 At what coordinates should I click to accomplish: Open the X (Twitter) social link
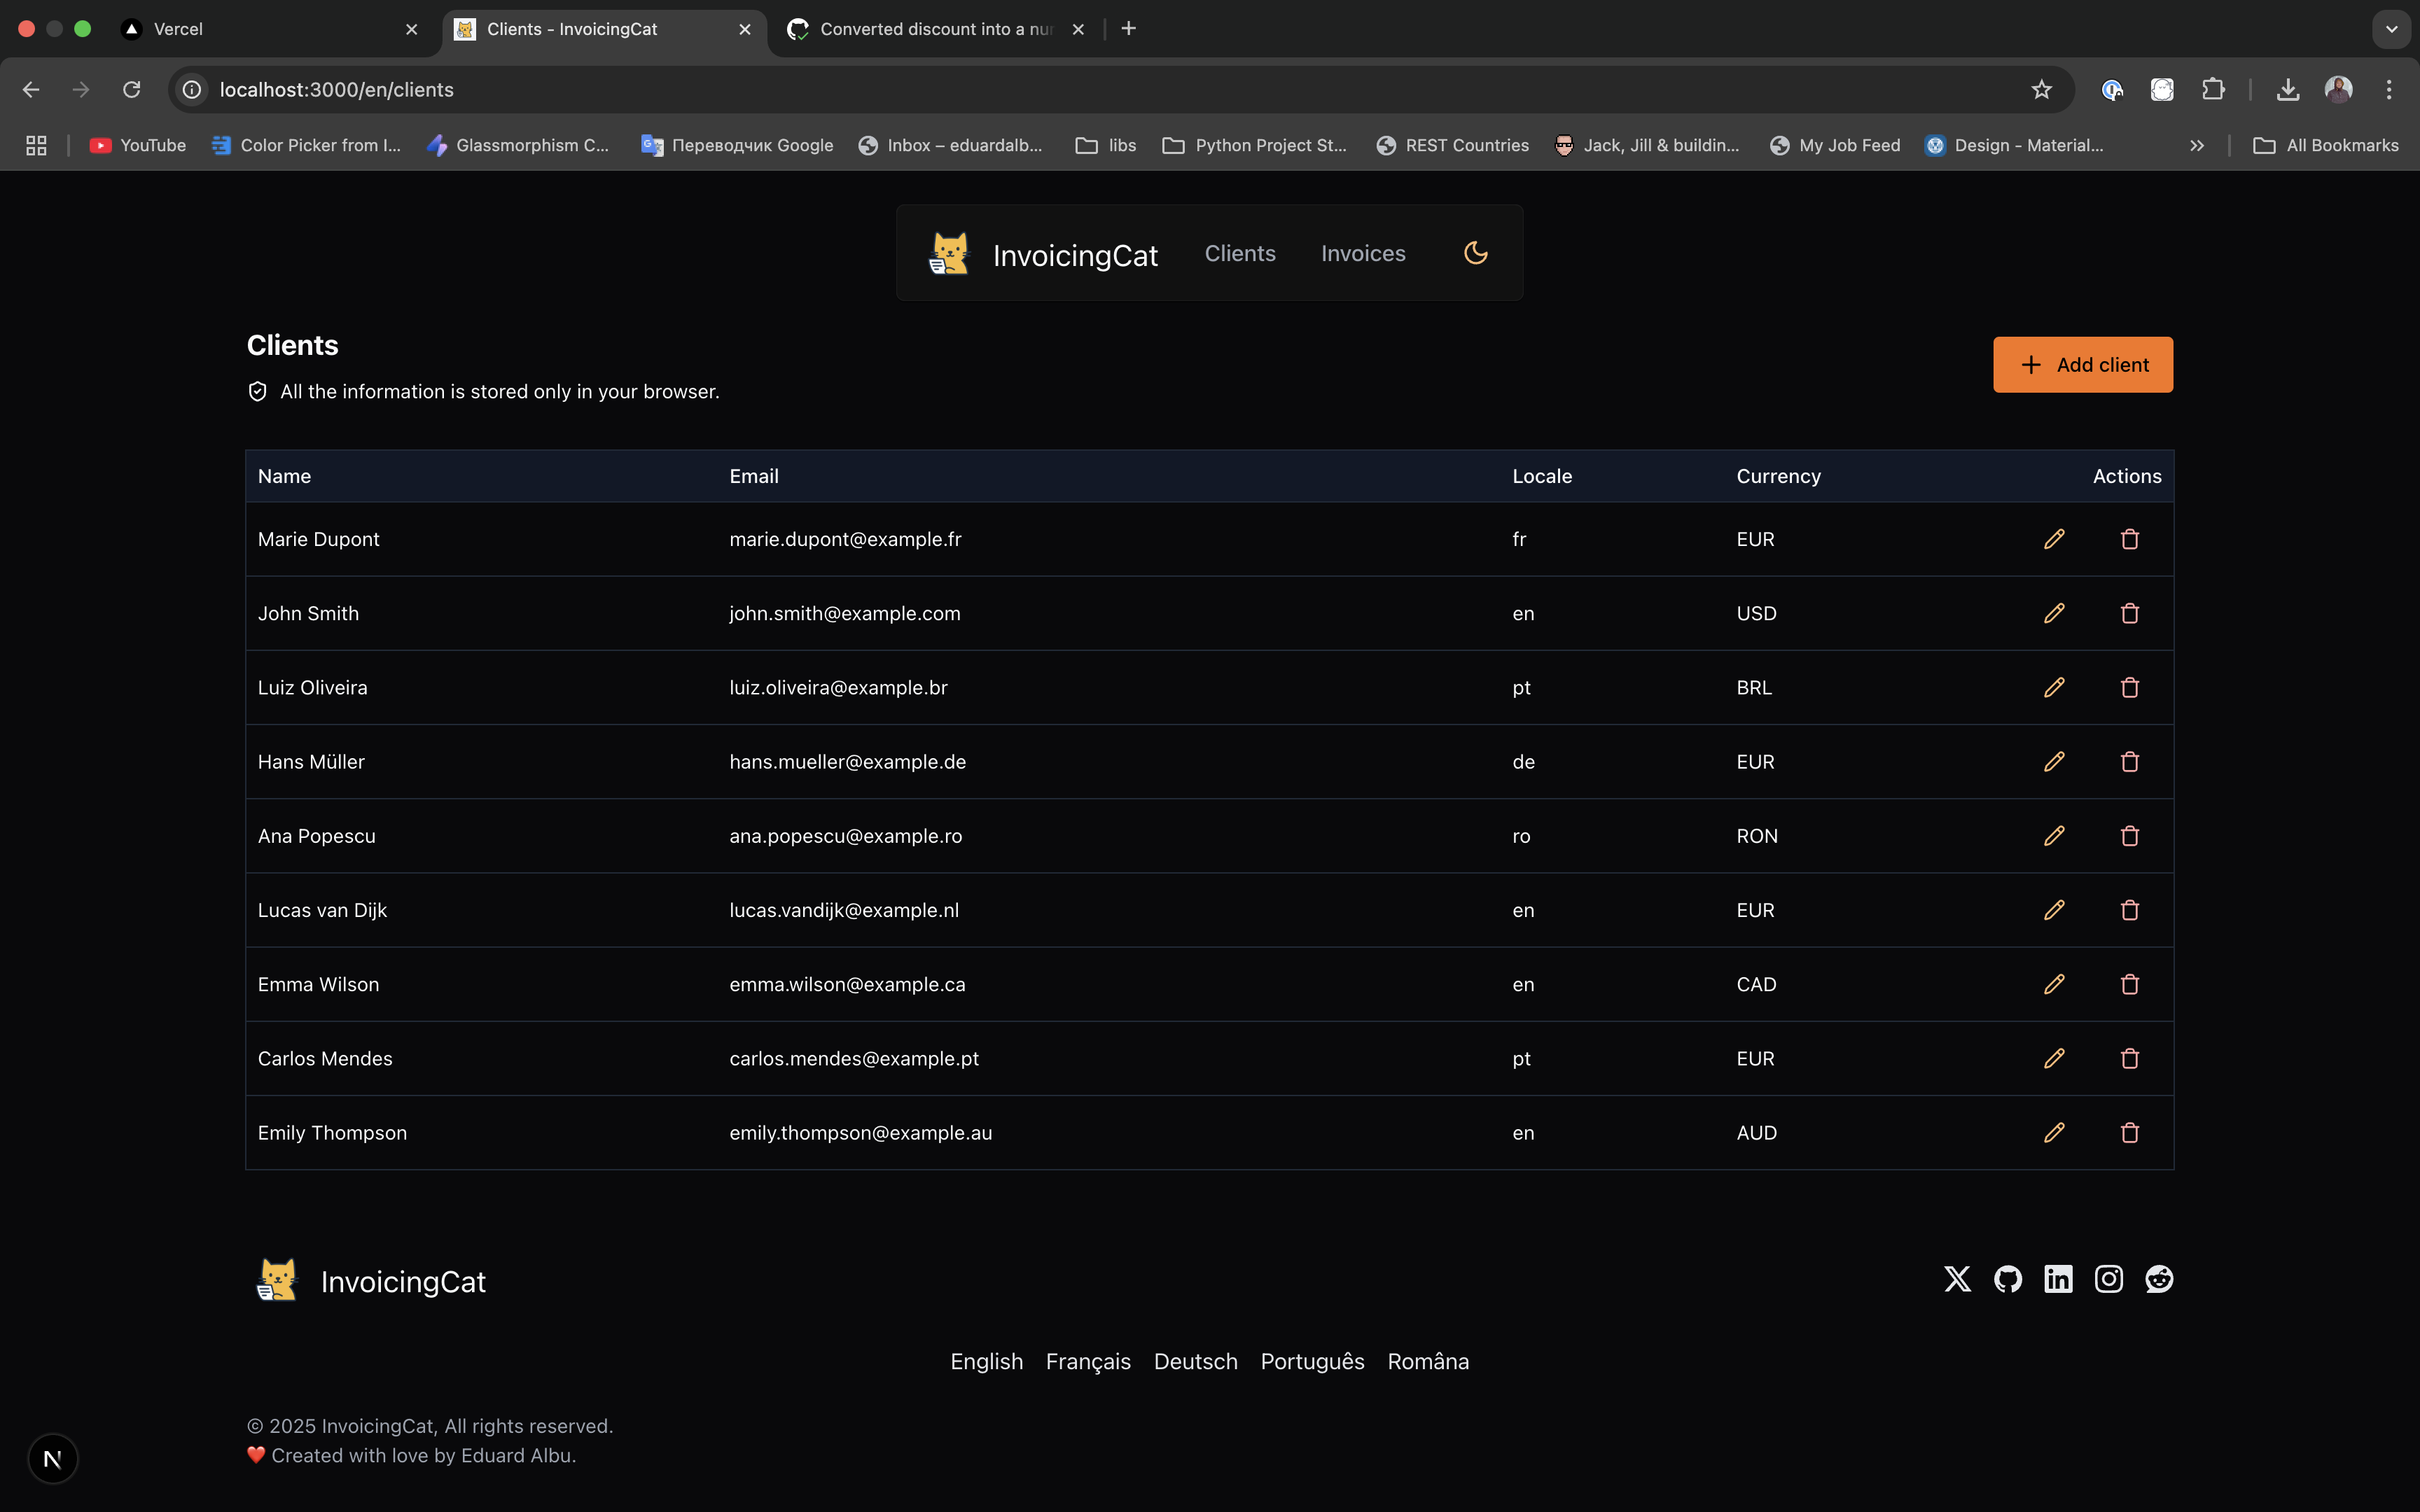1957,1279
